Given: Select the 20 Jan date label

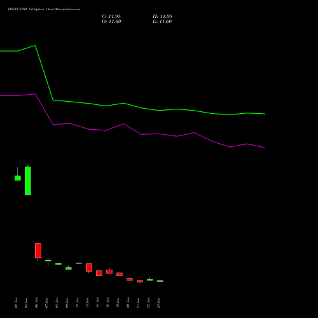Looking at the screenshot, I should tap(128, 303).
